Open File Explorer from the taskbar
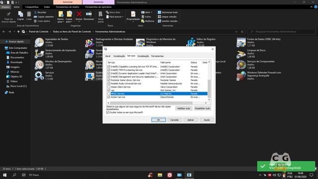This screenshot has width=318, height=179. (160, 175)
